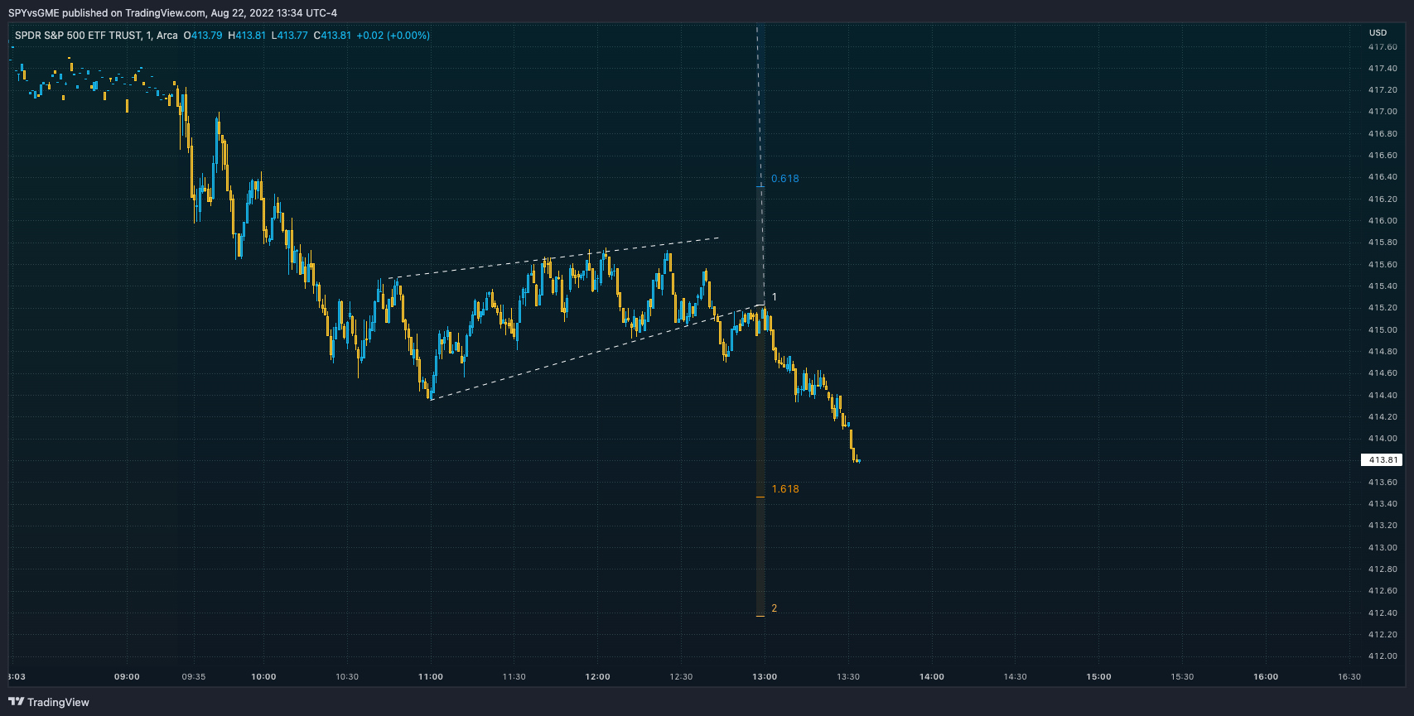
Task: Select the 1.618 Fibonacci level label
Action: [785, 489]
